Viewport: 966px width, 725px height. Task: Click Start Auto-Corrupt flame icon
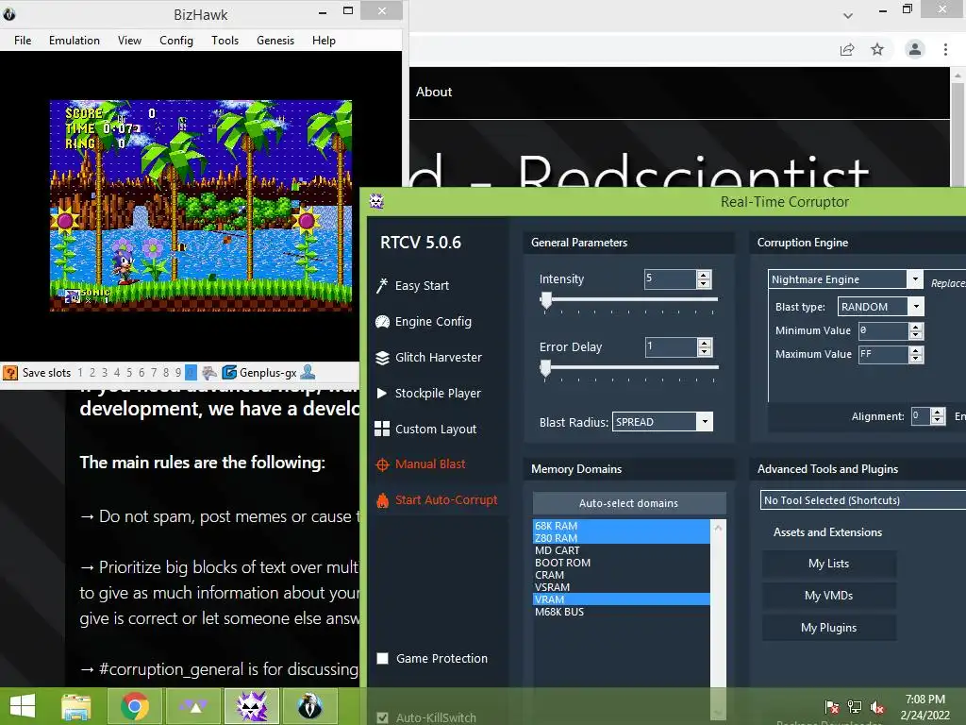click(383, 500)
